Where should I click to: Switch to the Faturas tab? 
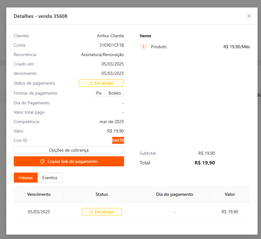(26, 178)
